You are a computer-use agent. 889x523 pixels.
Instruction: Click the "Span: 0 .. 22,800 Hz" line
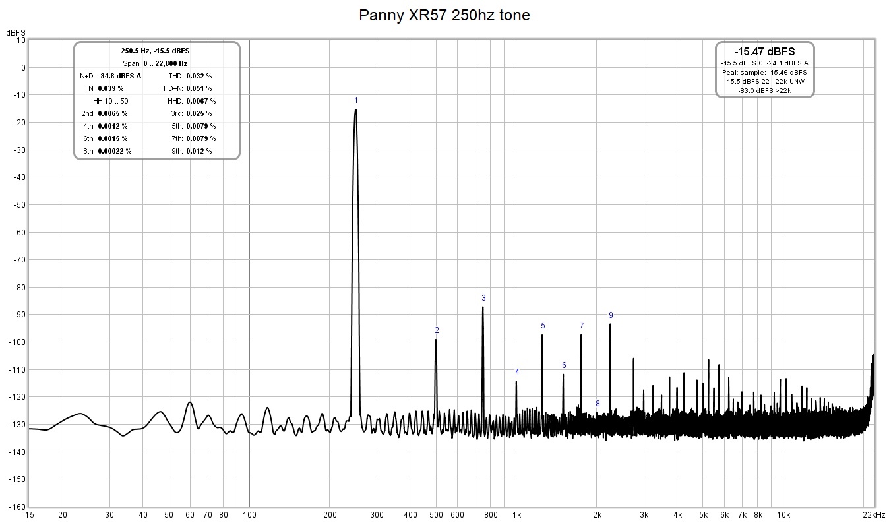pyautogui.click(x=156, y=63)
